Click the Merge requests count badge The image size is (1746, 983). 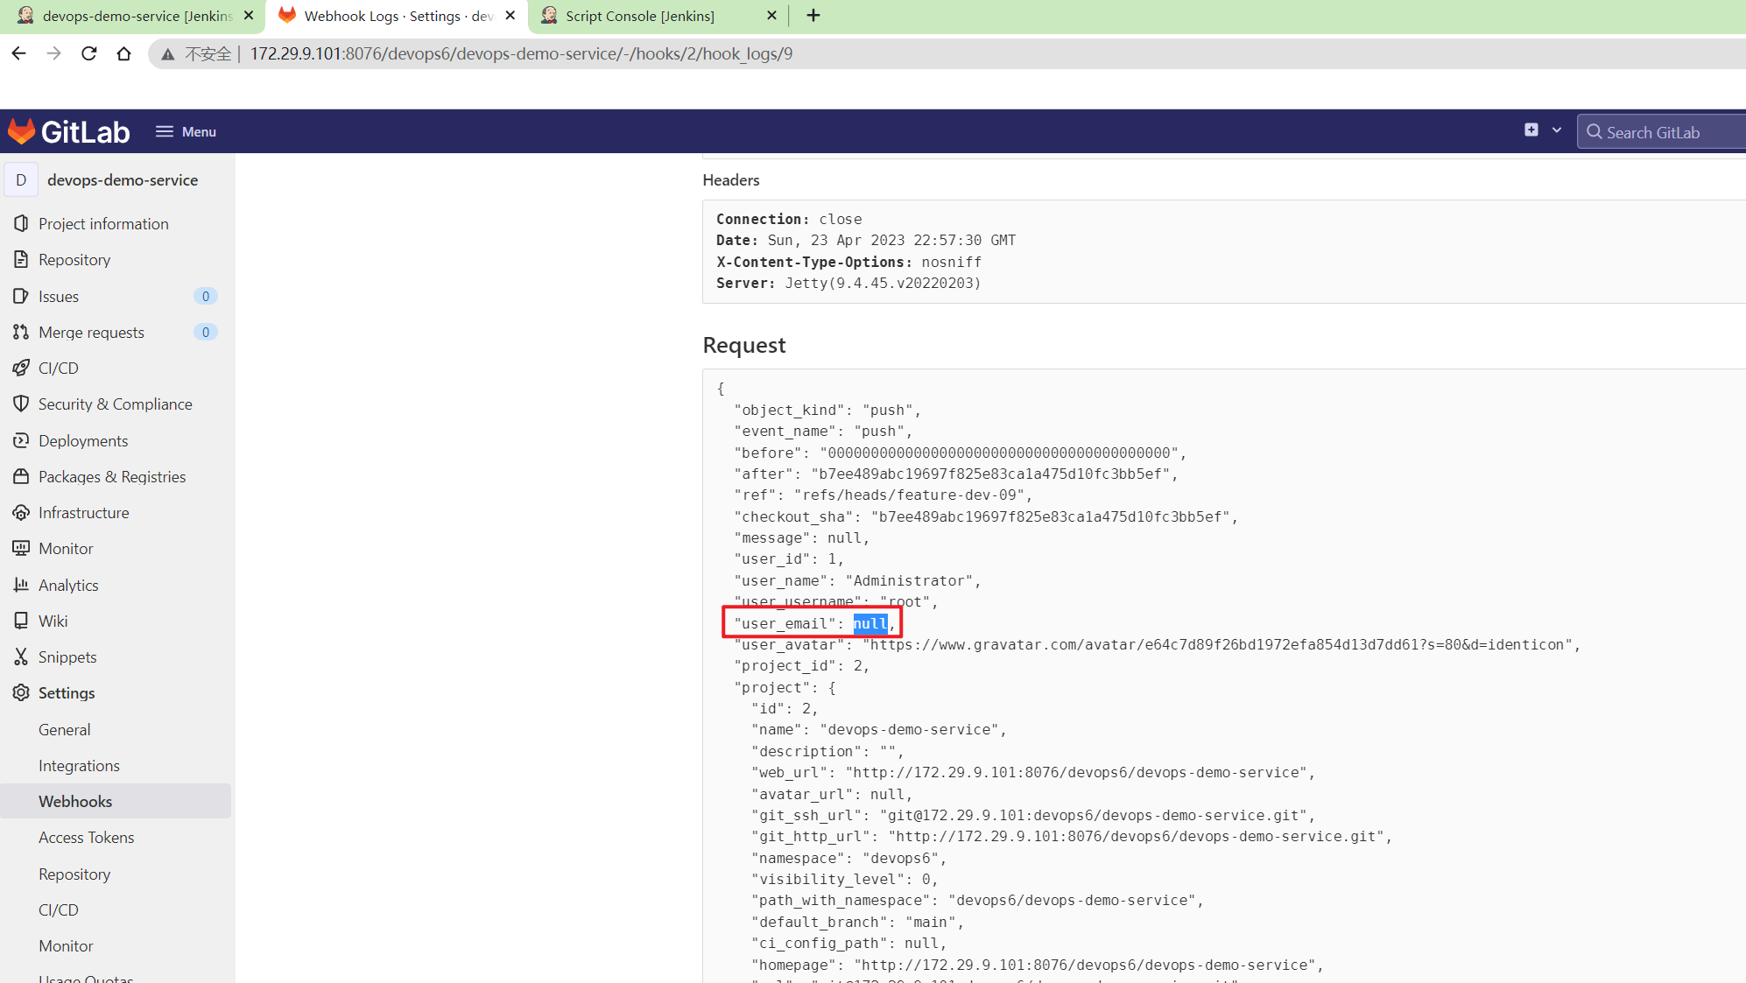point(206,332)
